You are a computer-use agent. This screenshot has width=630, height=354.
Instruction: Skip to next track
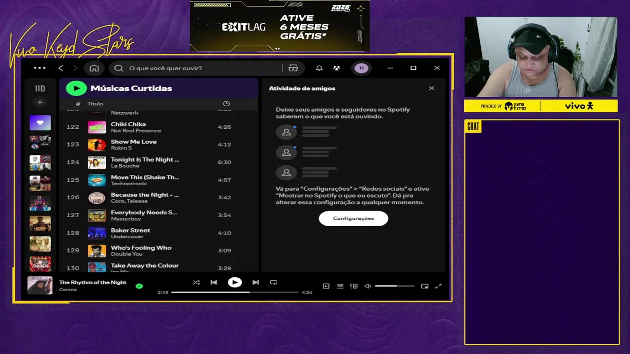(255, 282)
